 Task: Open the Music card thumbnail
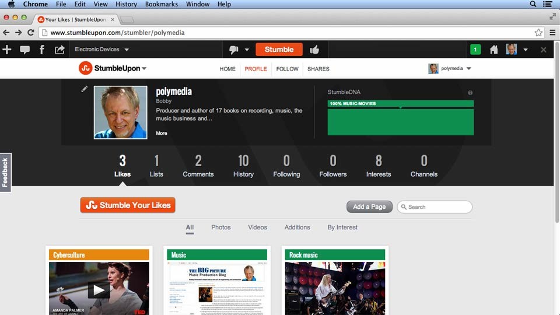[217, 288]
